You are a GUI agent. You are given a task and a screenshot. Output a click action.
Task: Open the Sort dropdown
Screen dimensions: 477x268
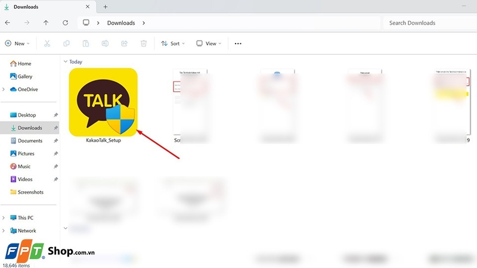coord(173,43)
